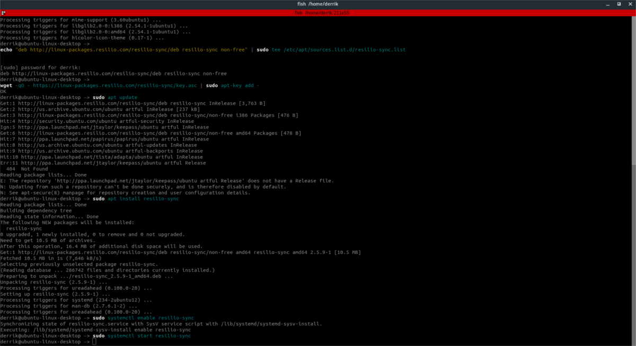Click the 'Err:11' keepass repository line
Screen dimensions: 636x346
point(103,163)
